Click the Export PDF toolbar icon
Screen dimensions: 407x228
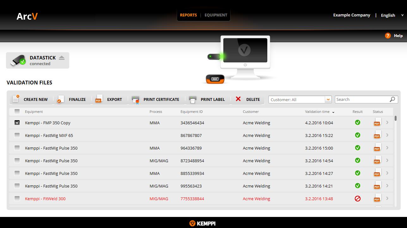pyautogui.click(x=99, y=99)
